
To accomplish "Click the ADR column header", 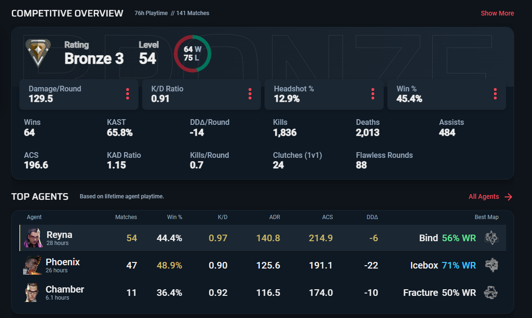I will click(275, 217).
